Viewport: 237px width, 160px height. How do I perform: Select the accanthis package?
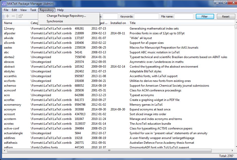coord(10,76)
